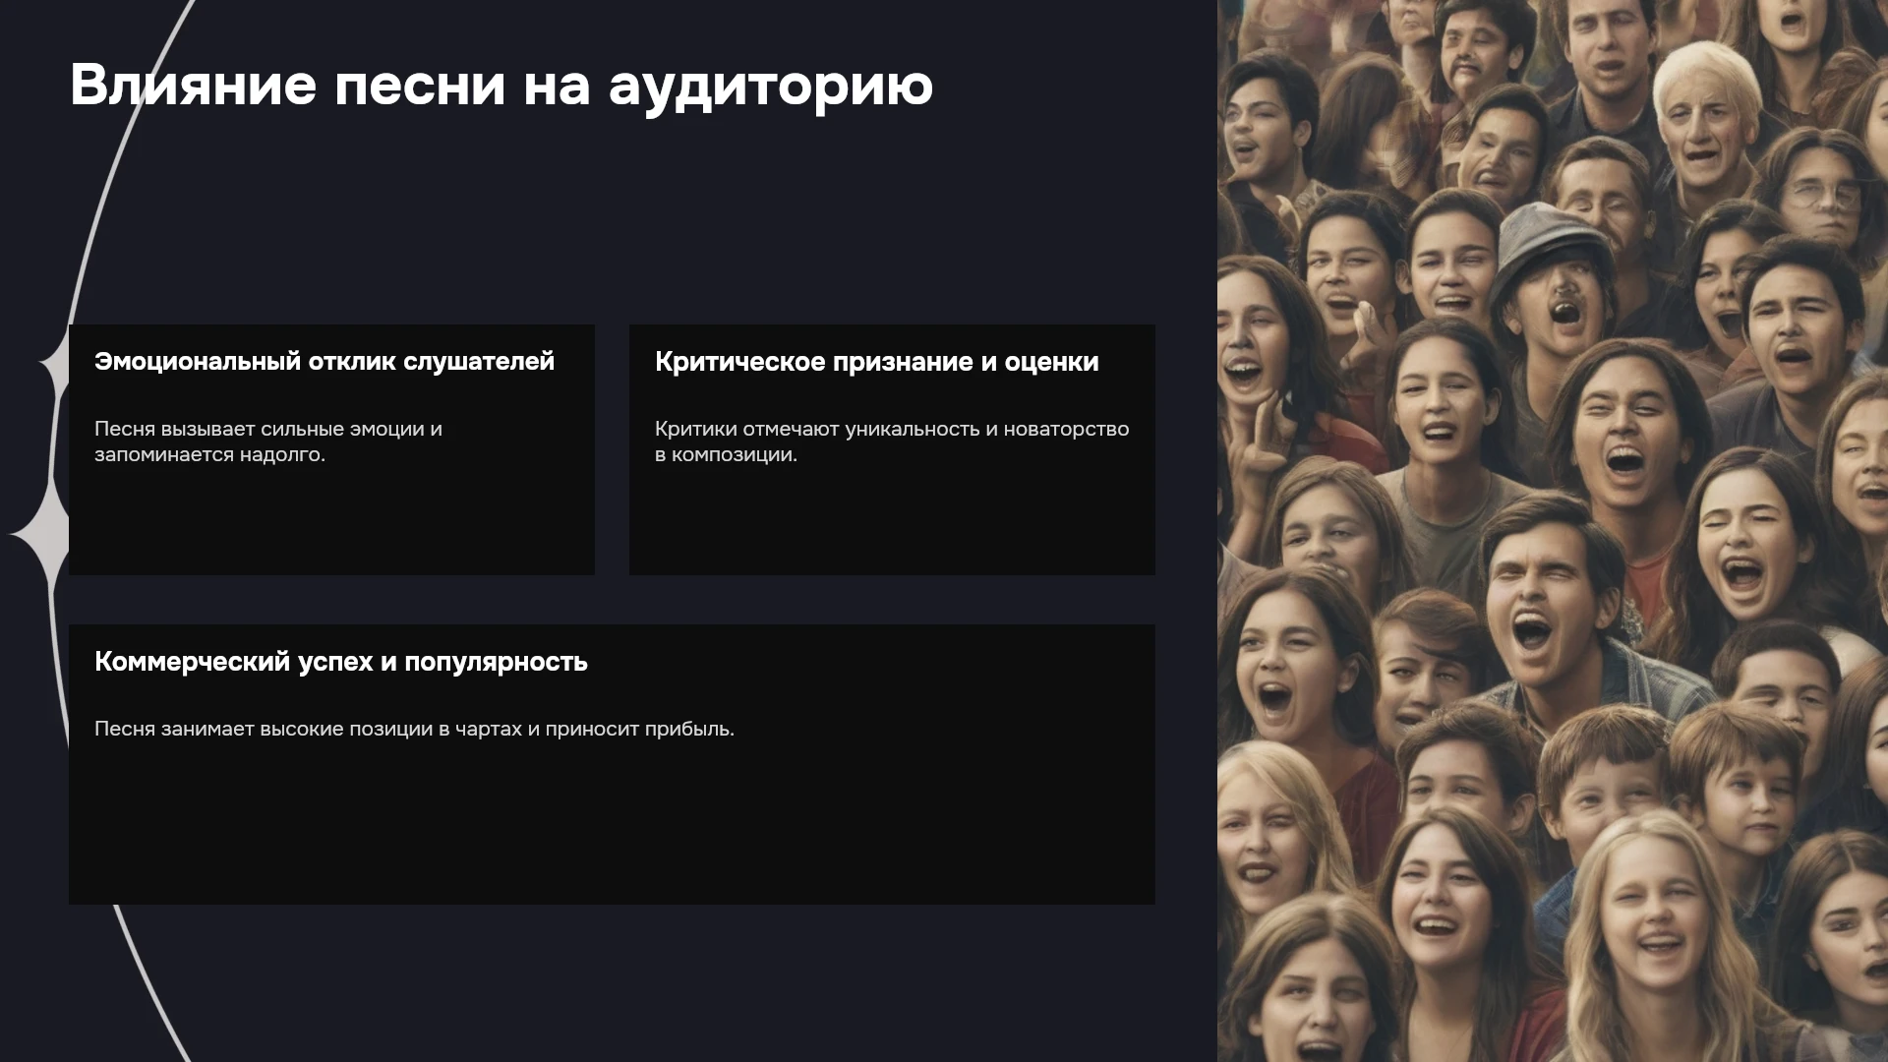Click text Критики отмечают уникальность и новаторство

click(x=892, y=429)
